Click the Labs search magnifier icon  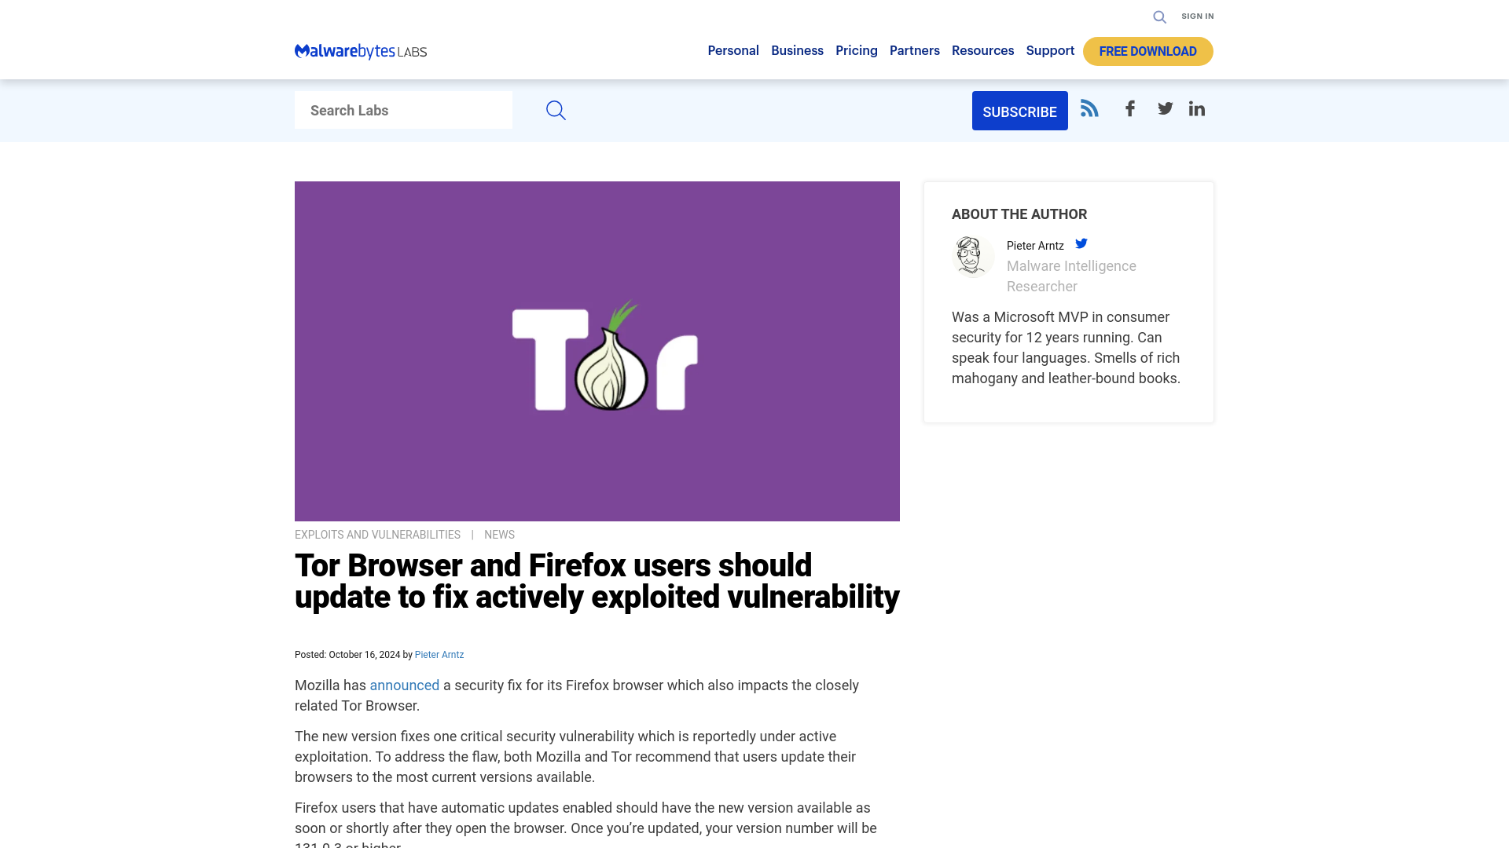click(x=556, y=110)
